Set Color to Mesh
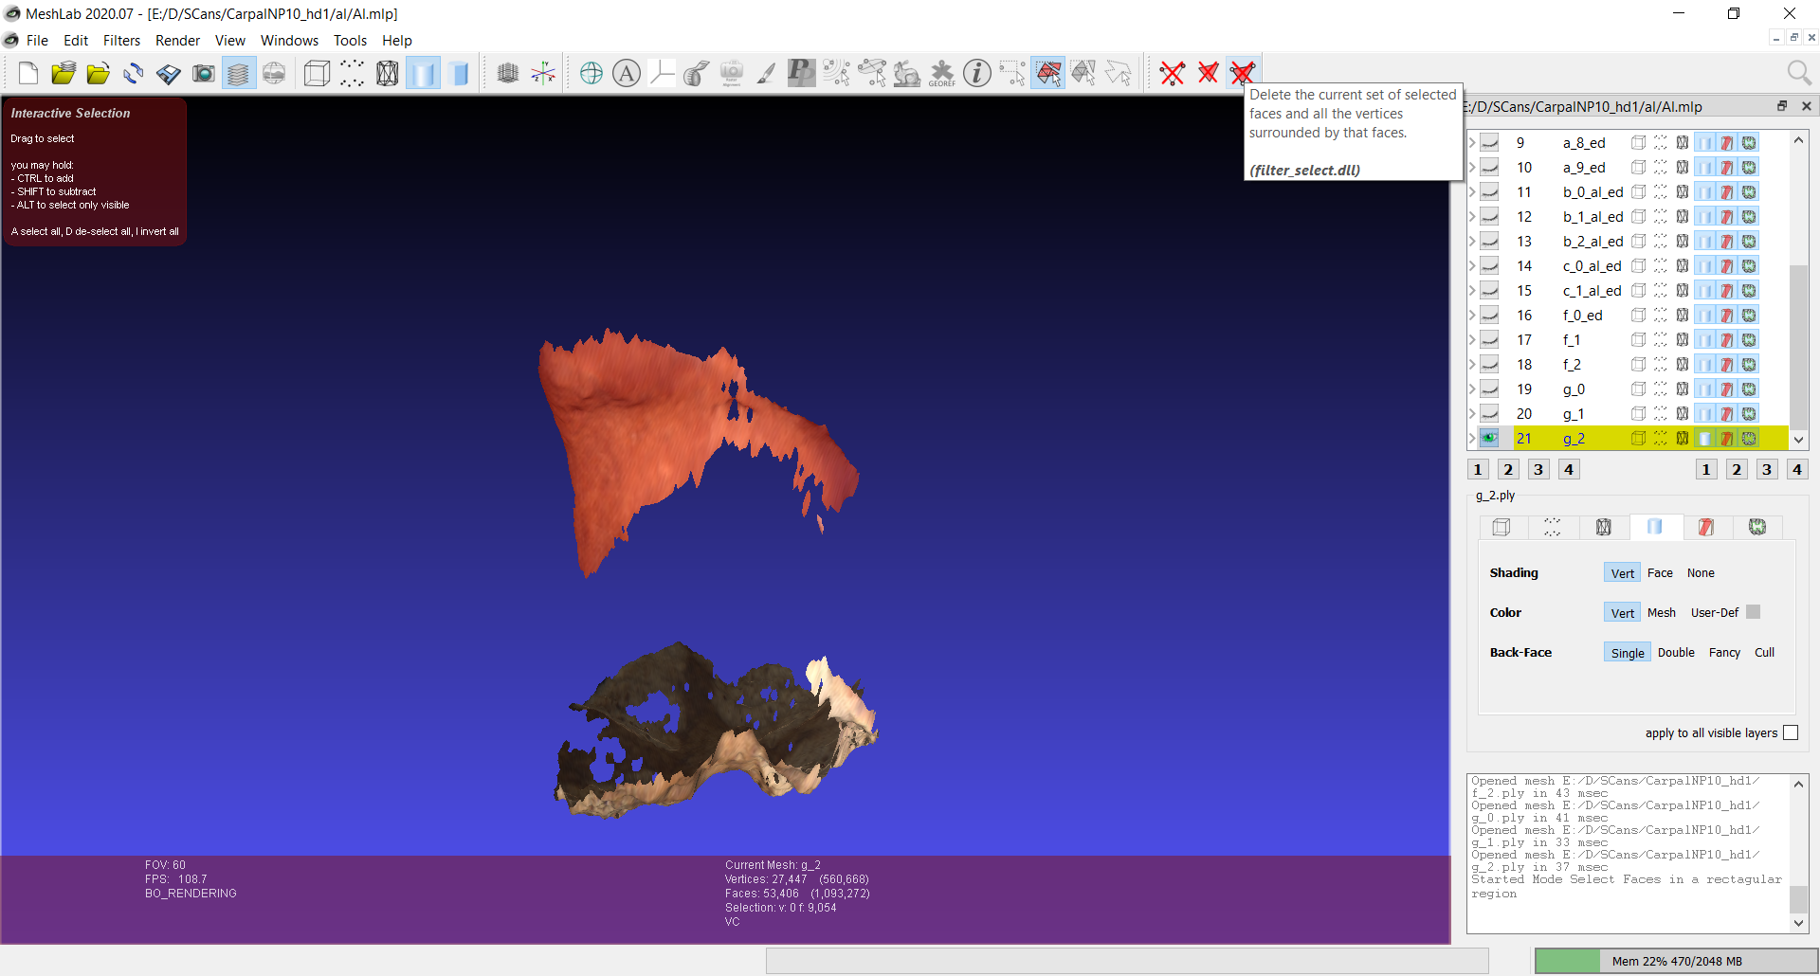 [1661, 612]
